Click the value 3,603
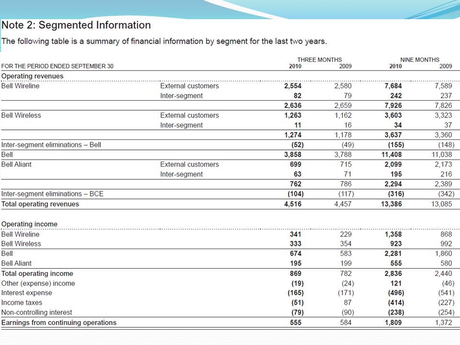The image size is (460, 345). tap(393, 115)
